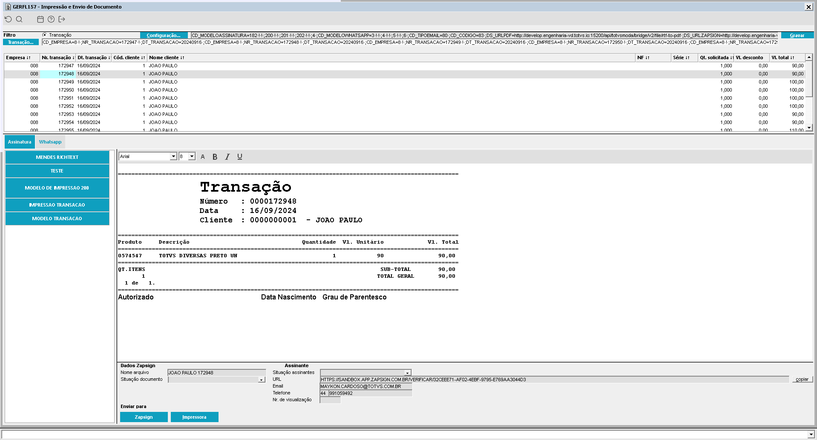
Task: Click the Nome arquivo input field
Action: 217,373
